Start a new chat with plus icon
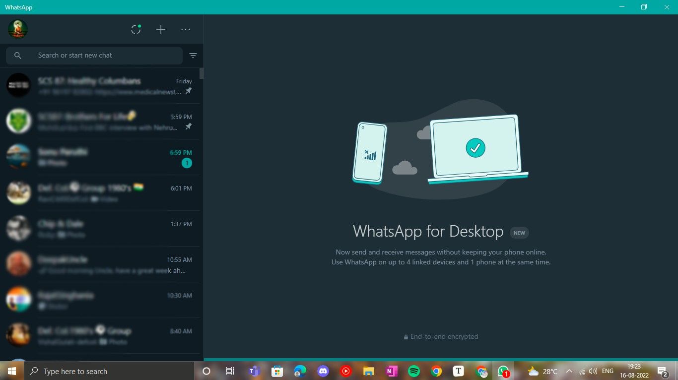The width and height of the screenshot is (678, 380). (161, 30)
